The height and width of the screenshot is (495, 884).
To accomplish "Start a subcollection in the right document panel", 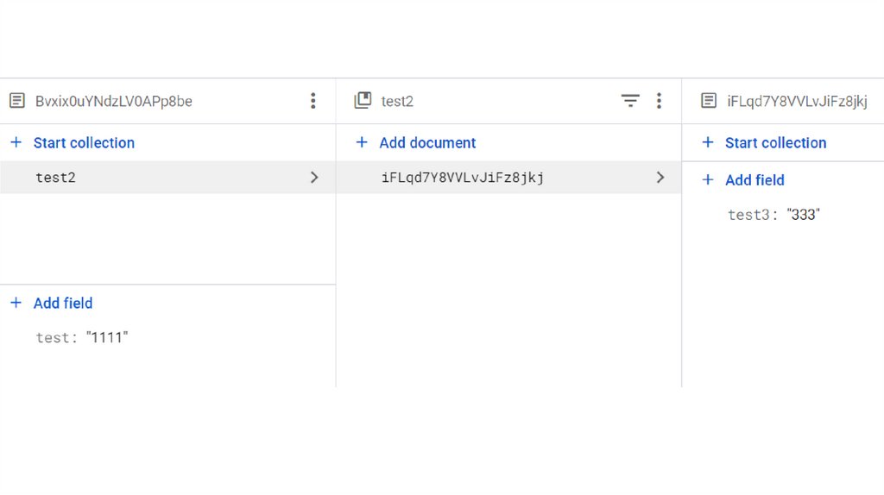I will point(775,142).
